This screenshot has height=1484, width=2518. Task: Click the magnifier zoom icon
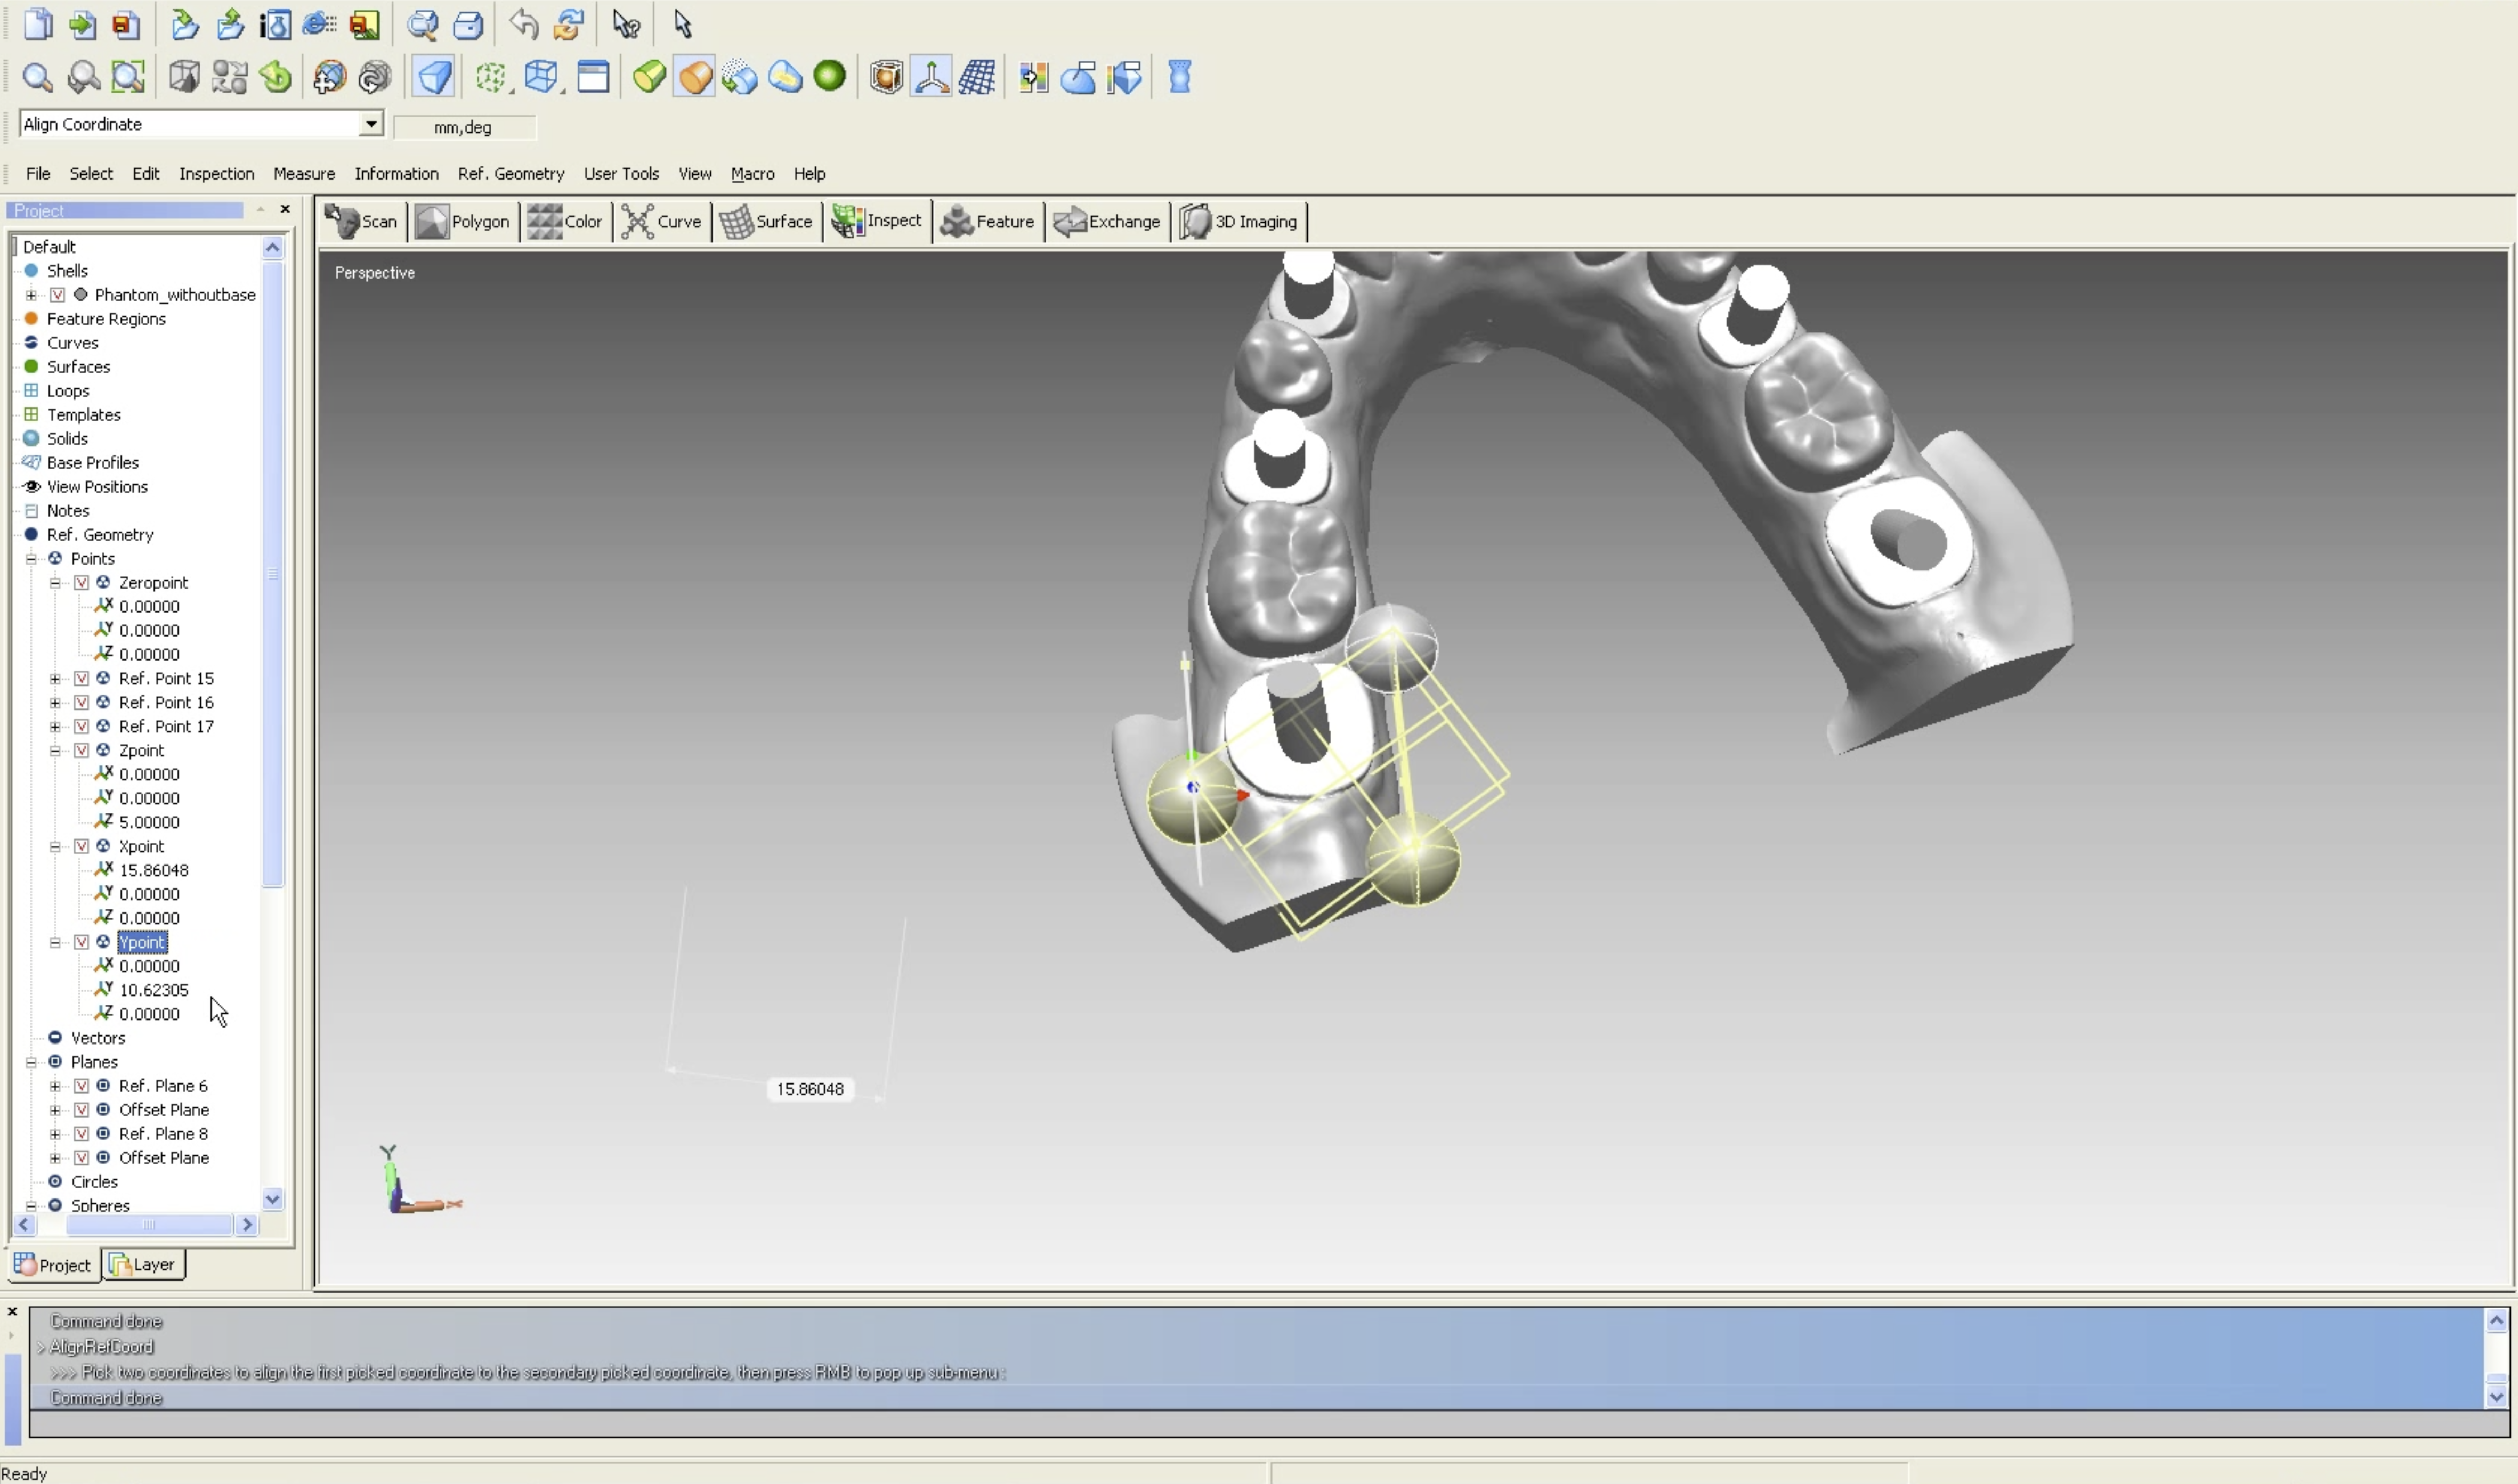37,77
